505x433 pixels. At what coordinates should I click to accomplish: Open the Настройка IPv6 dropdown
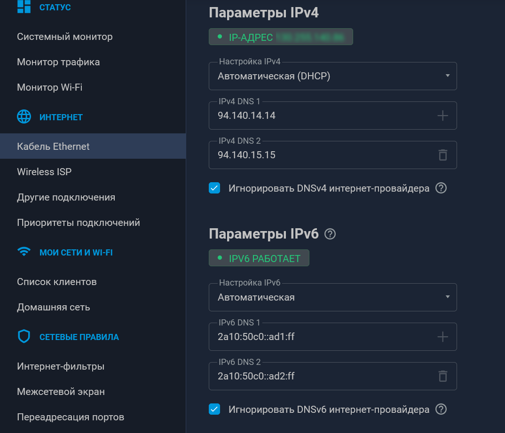[x=332, y=297]
